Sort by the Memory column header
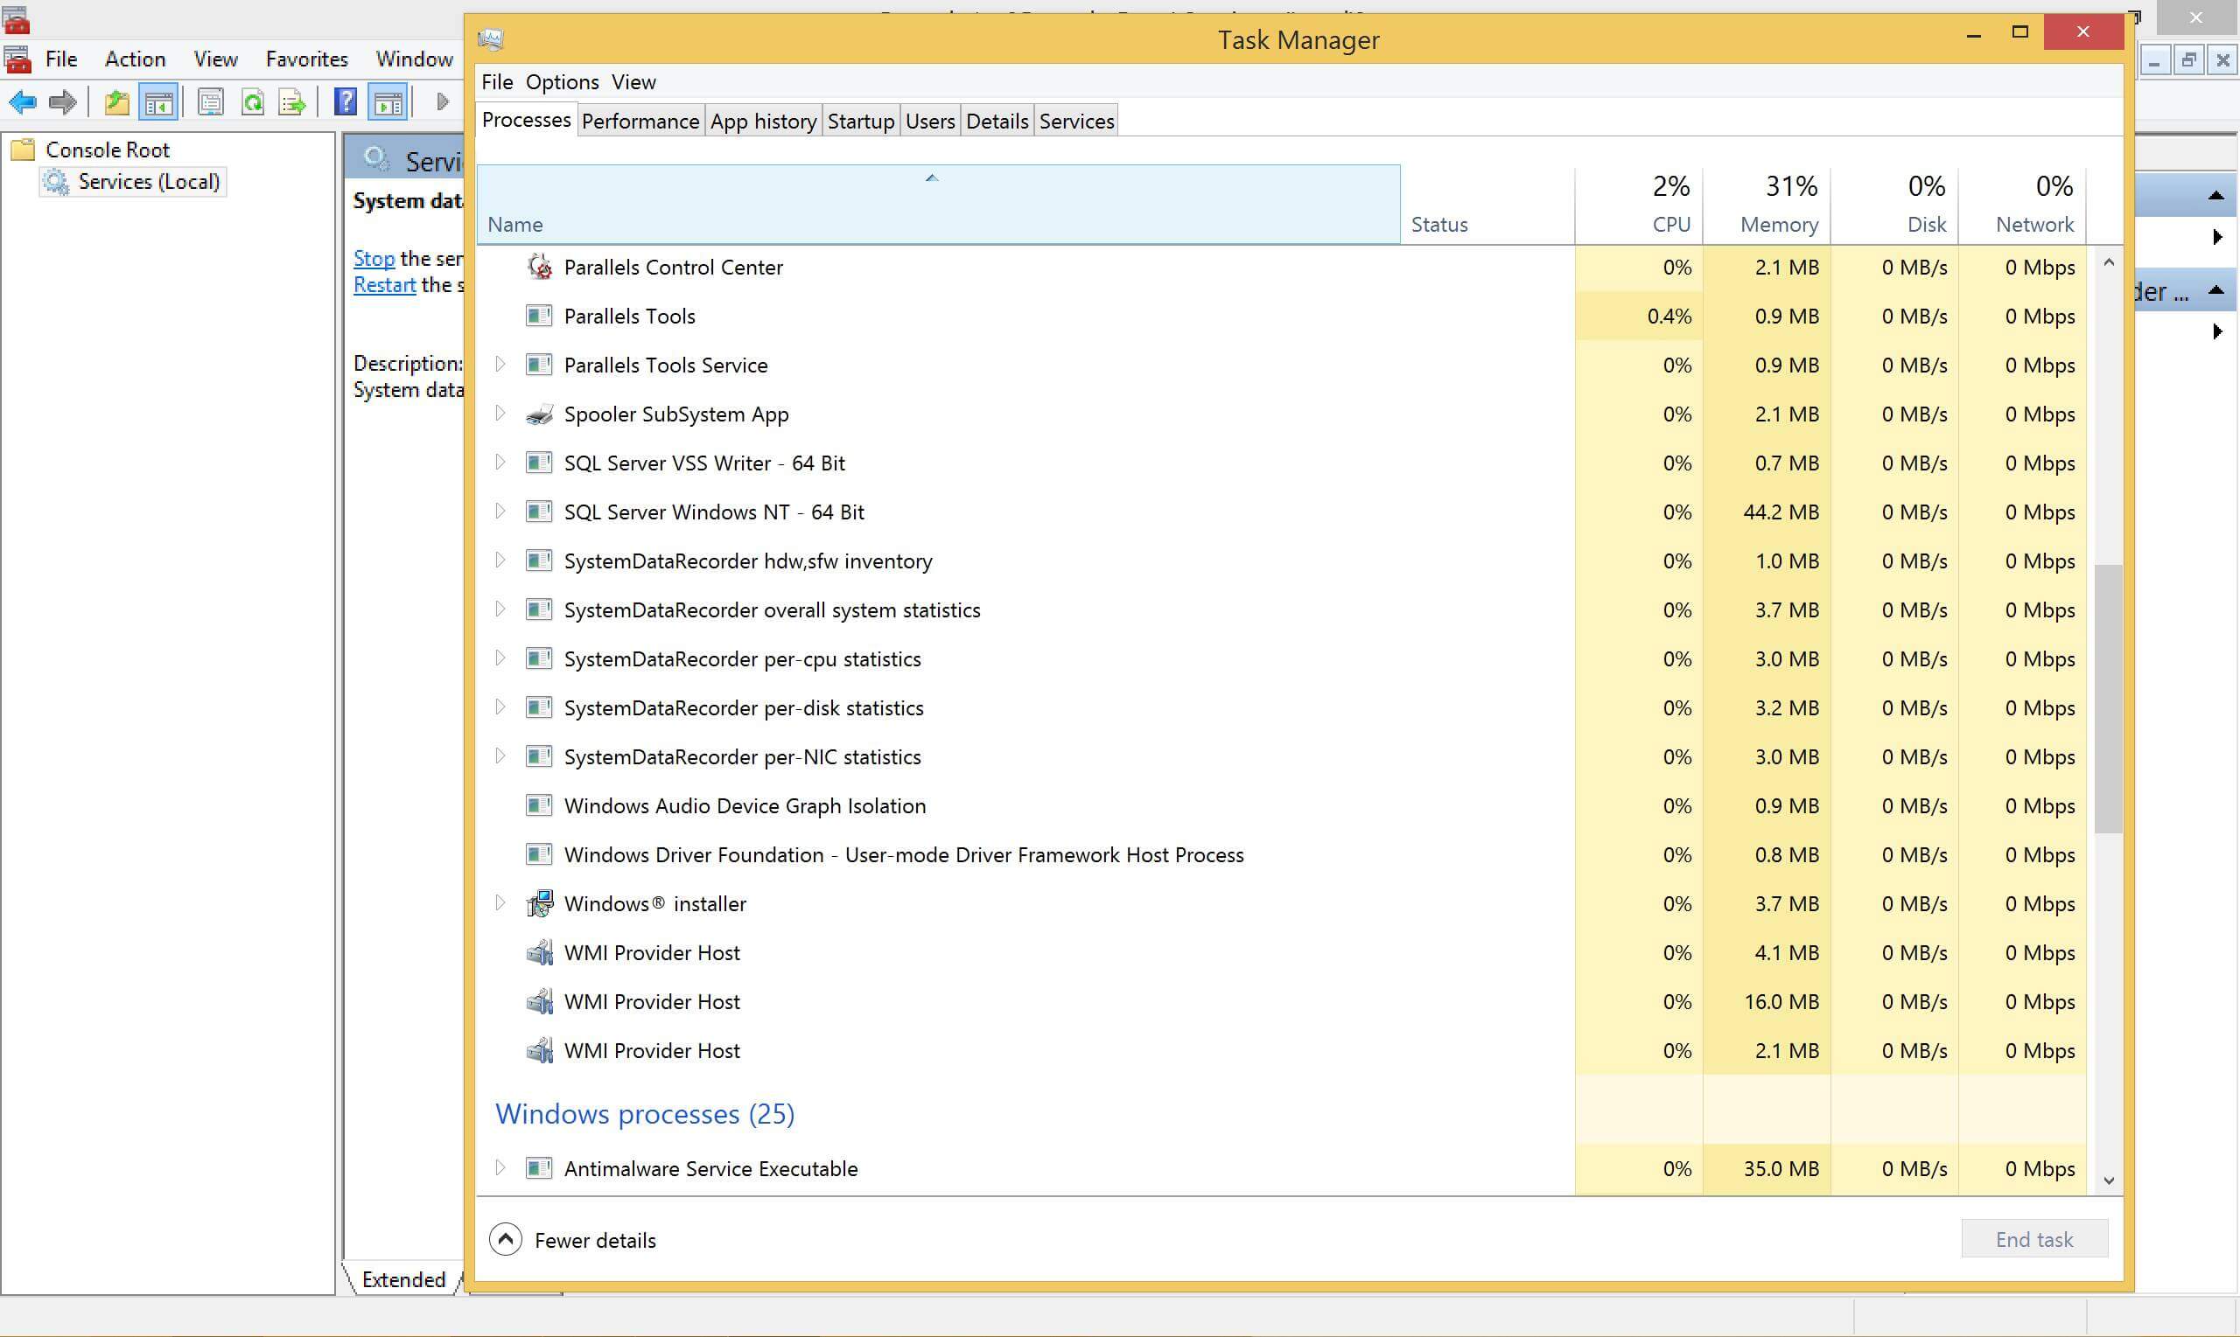The width and height of the screenshot is (2240, 1337). click(1767, 205)
